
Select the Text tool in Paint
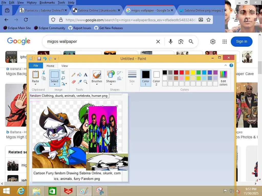pos(85,75)
